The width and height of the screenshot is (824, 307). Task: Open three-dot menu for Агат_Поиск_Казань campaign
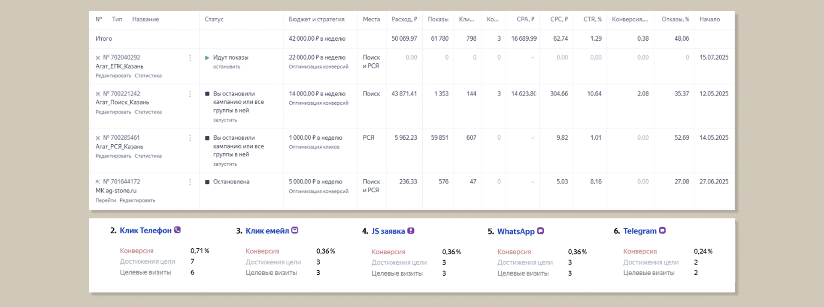[x=190, y=94]
